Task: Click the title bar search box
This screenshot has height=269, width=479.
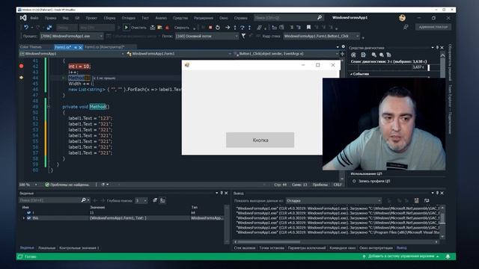Action: pyautogui.click(x=288, y=18)
